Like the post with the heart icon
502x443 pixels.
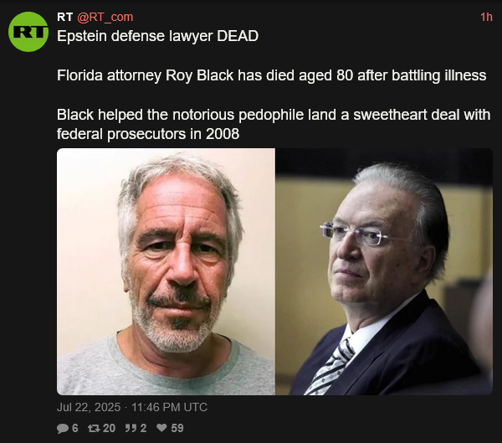[161, 428]
